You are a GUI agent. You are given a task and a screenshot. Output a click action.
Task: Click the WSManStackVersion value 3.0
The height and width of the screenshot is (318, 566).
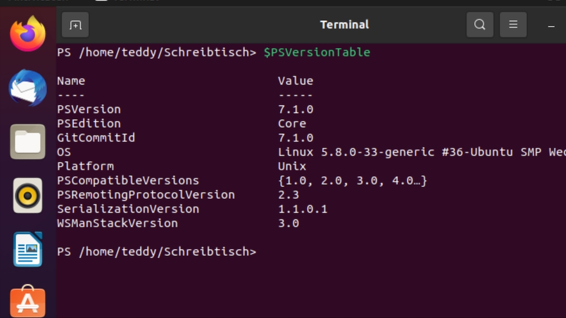pyautogui.click(x=289, y=223)
